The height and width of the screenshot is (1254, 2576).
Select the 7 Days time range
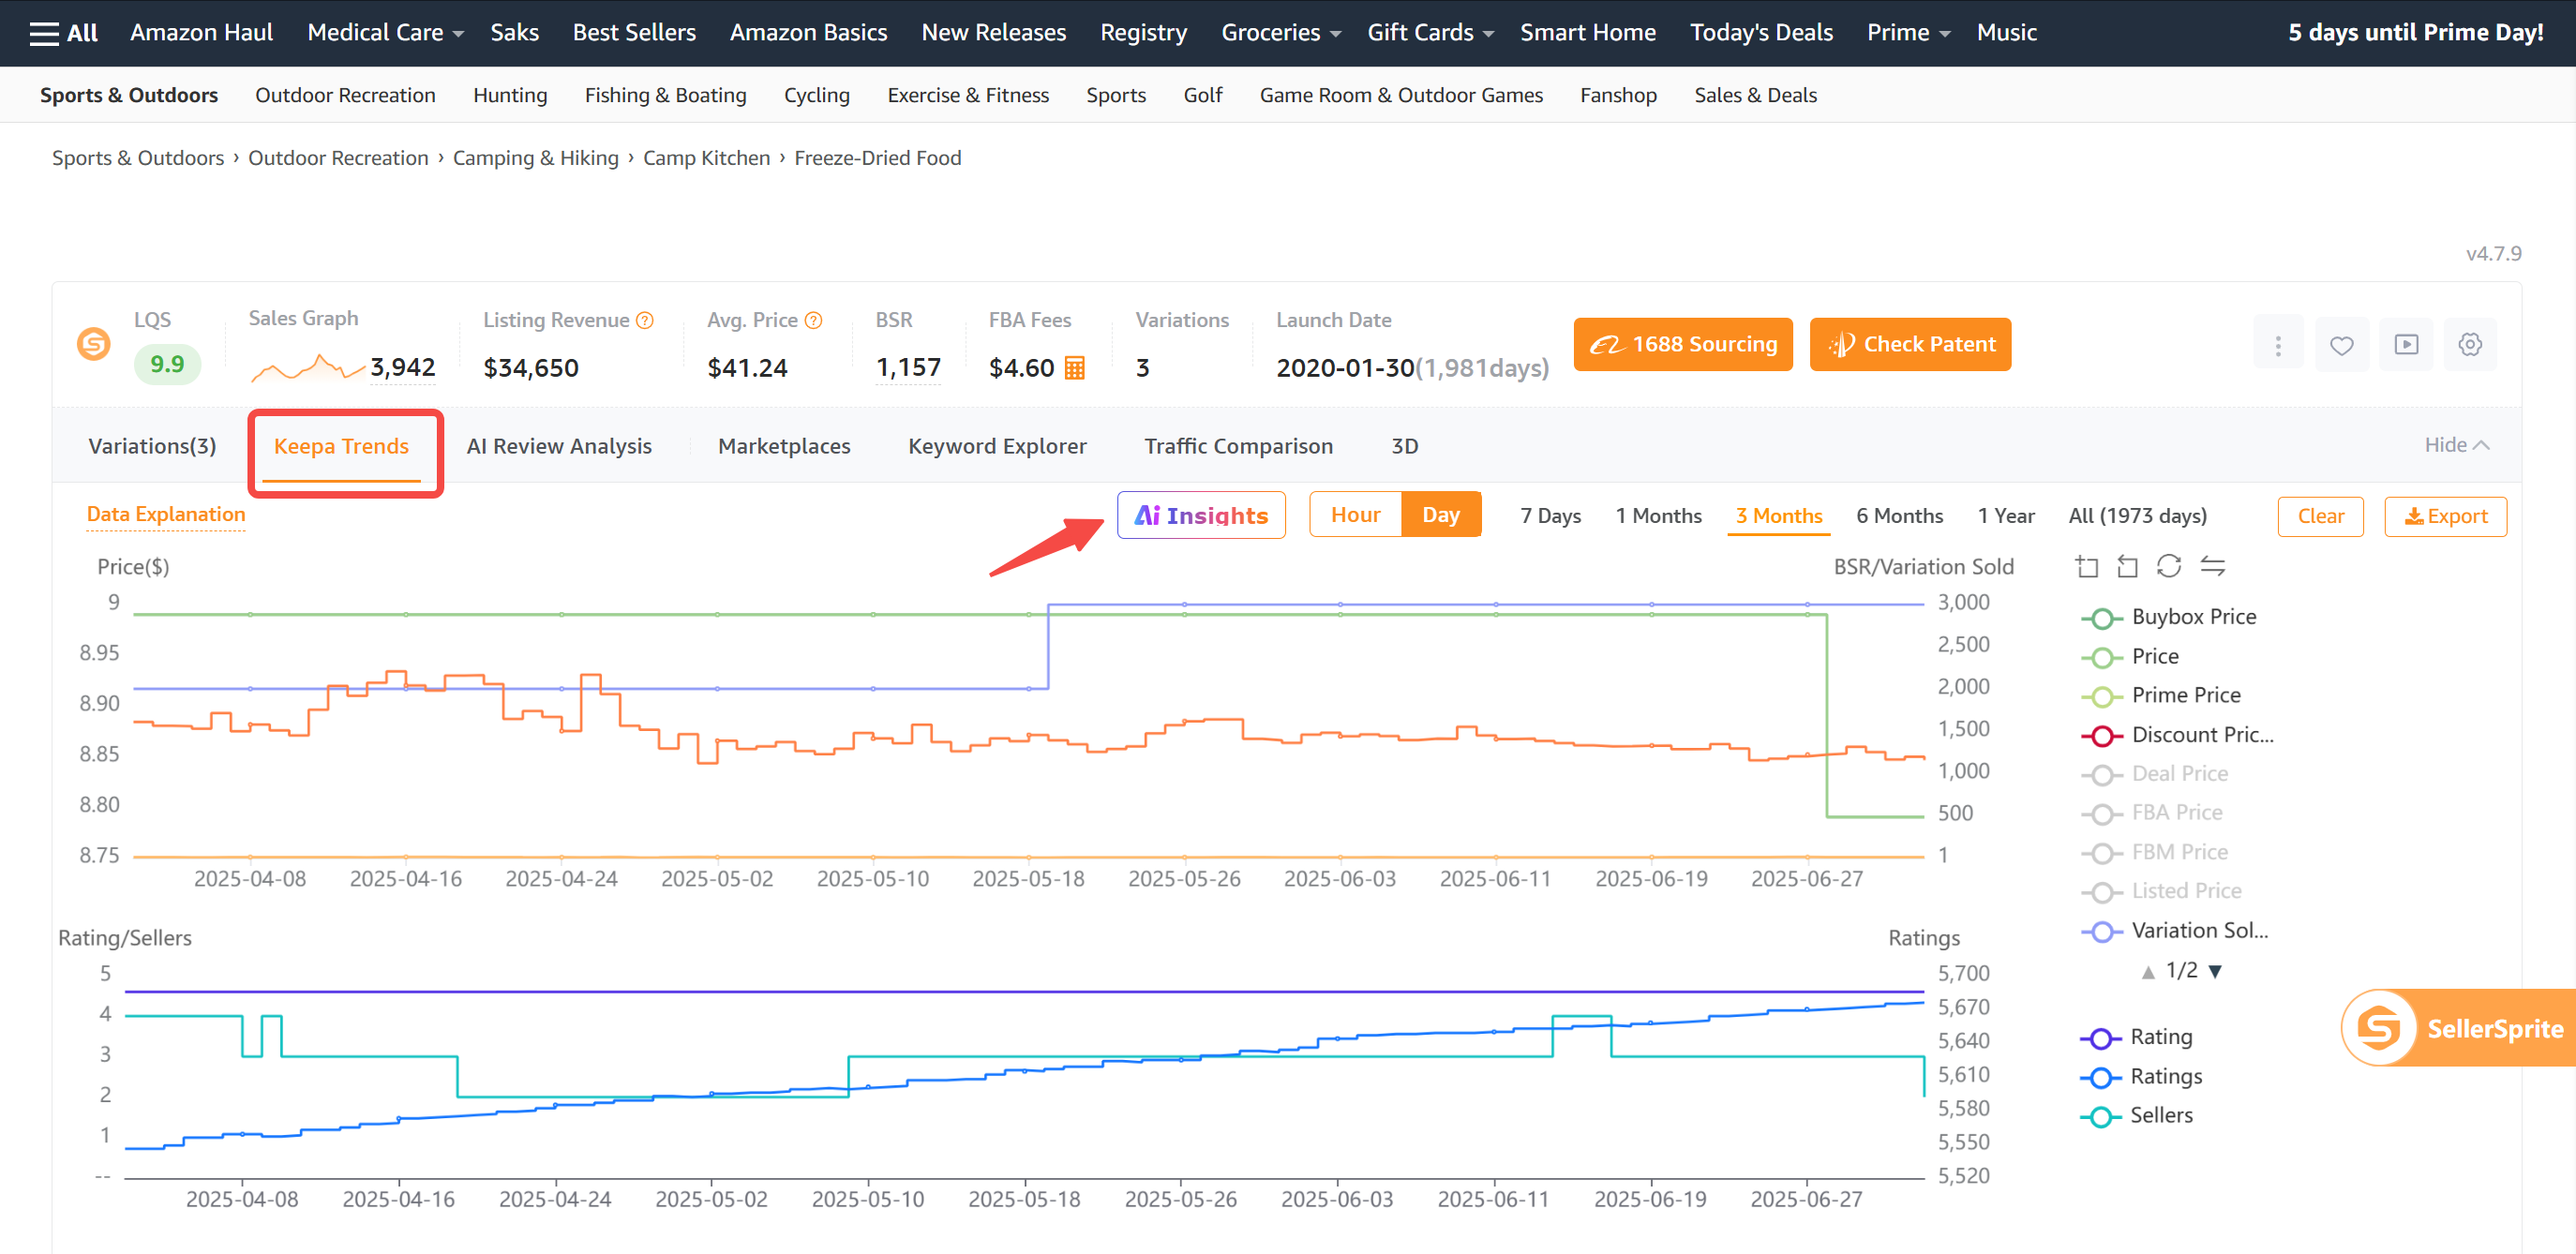tap(1551, 516)
